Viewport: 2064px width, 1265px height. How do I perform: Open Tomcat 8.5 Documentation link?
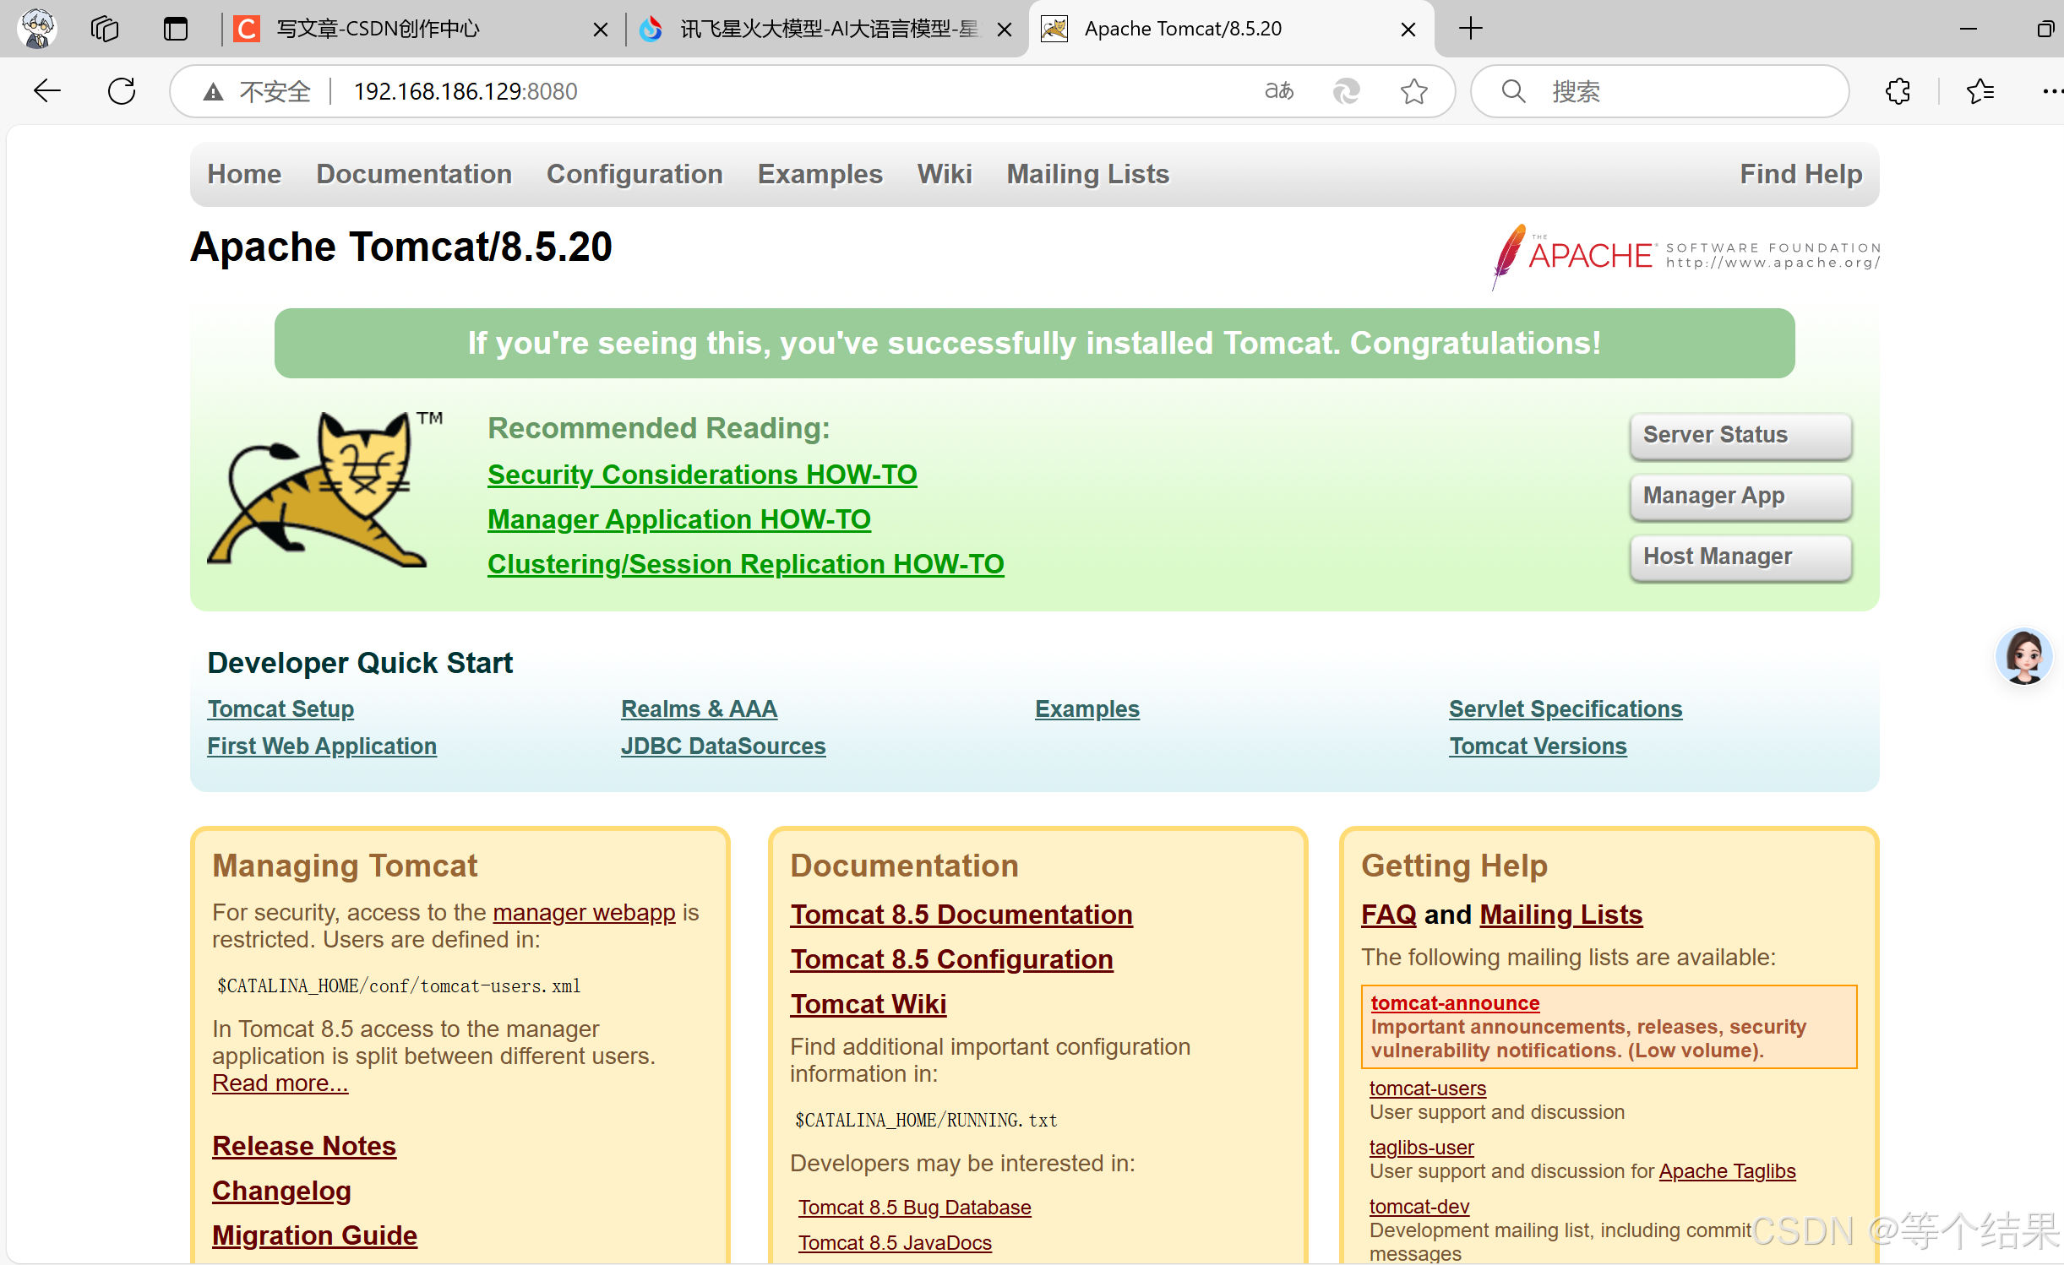[x=961, y=915]
